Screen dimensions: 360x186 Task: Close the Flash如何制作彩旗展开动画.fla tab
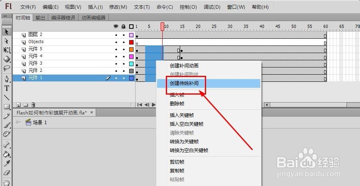(92, 113)
